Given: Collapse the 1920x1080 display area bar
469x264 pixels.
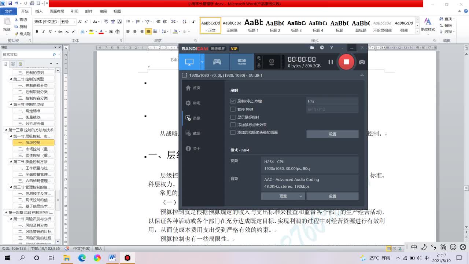Looking at the screenshot, I should click(x=362, y=75).
